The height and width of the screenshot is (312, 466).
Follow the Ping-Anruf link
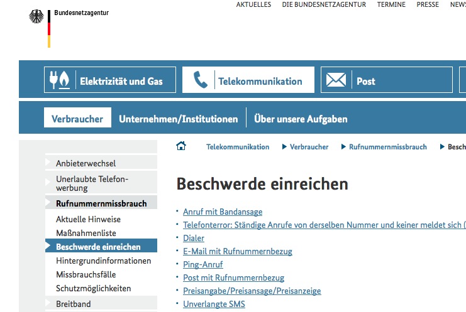[202, 264]
